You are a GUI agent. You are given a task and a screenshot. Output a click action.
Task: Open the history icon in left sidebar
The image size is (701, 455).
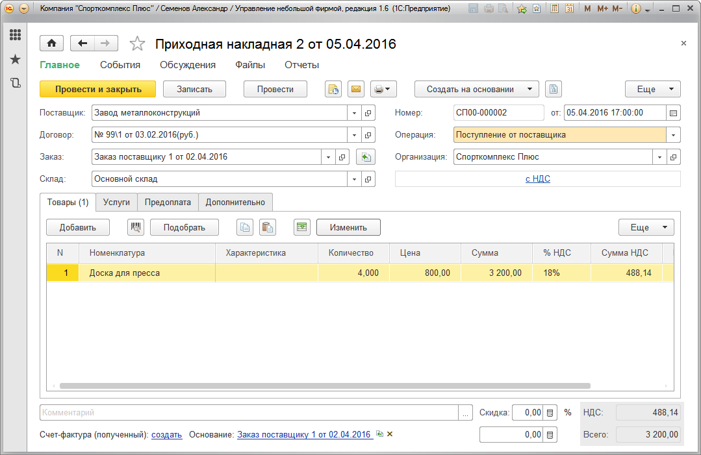(x=15, y=82)
